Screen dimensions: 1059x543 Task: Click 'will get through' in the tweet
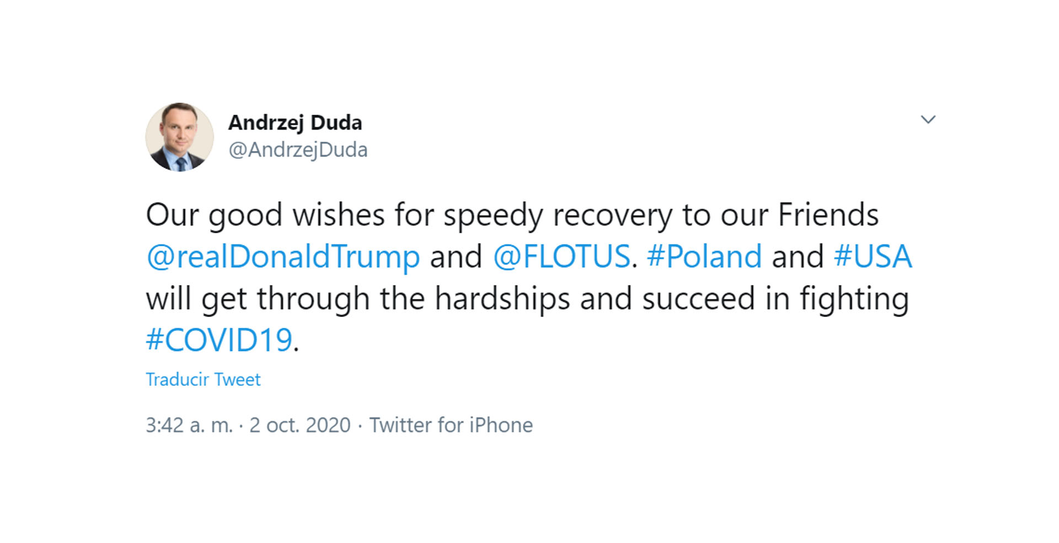pos(258,299)
